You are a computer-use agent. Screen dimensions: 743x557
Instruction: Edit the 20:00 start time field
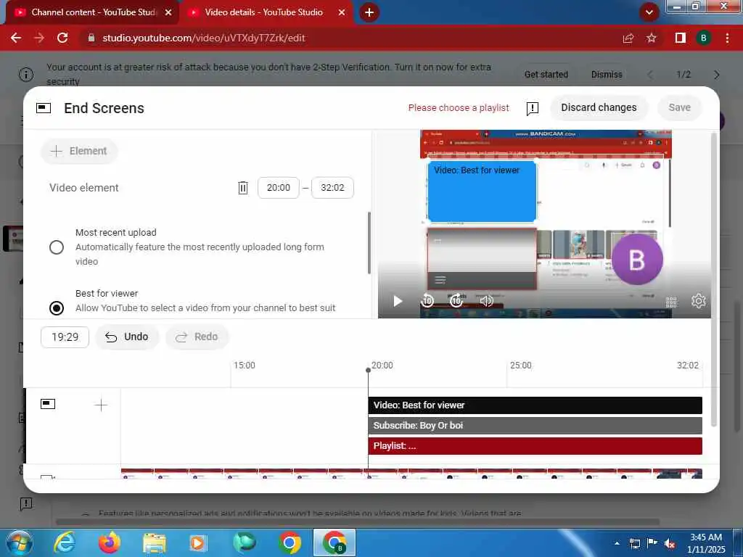coord(278,188)
